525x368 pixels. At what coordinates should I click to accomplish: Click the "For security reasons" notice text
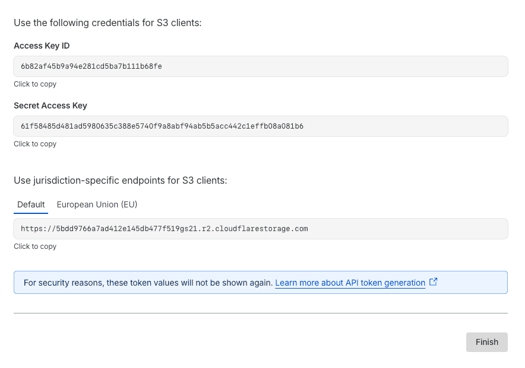click(148, 283)
